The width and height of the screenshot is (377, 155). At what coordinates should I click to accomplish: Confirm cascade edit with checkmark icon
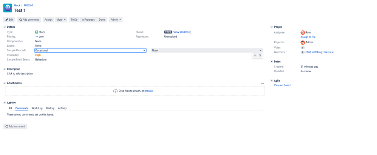(x=255, y=55)
